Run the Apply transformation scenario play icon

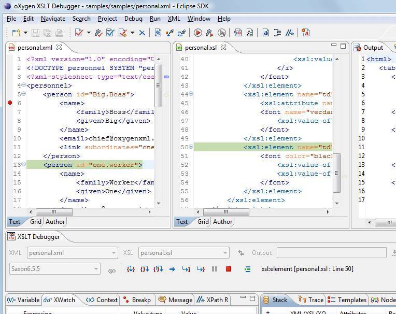point(198,33)
